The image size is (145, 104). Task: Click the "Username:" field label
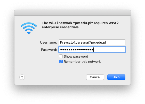point(49,43)
